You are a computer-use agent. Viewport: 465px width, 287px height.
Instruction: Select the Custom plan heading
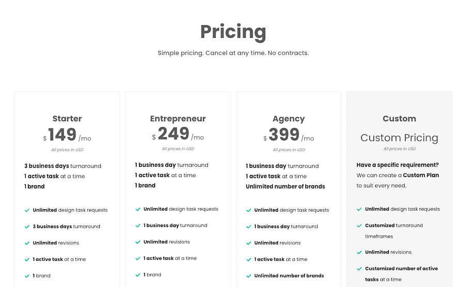399,119
